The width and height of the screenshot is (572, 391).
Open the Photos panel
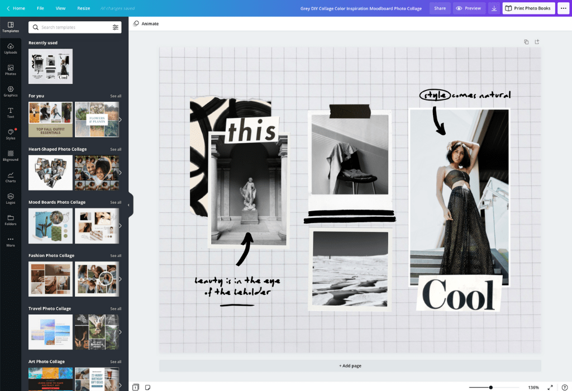(x=11, y=70)
